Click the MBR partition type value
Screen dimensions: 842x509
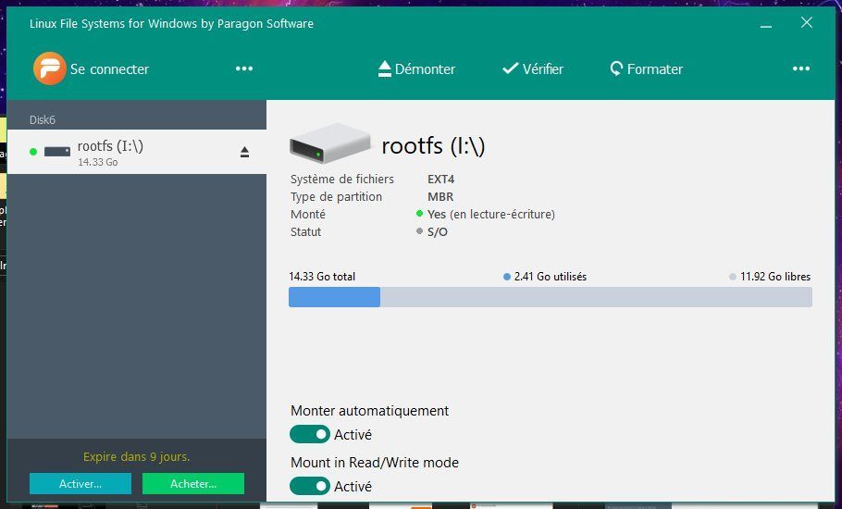pos(440,196)
